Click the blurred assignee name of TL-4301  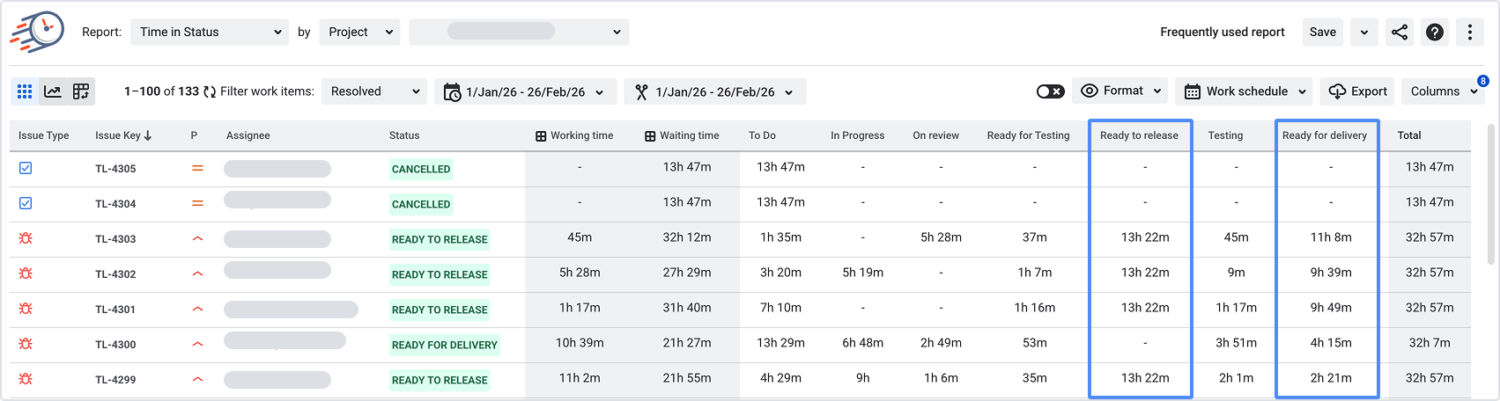tap(291, 310)
